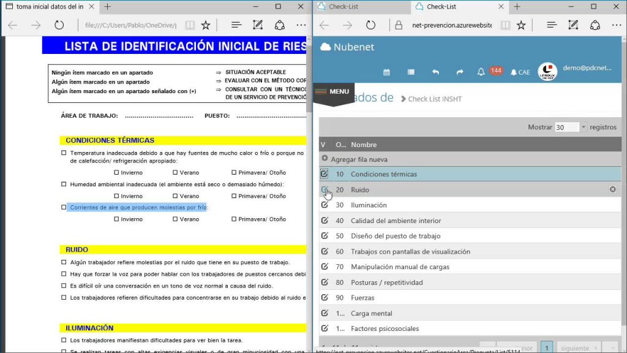Click the plus icon for Agregar fila nueva
The width and height of the screenshot is (627, 353).
point(325,159)
